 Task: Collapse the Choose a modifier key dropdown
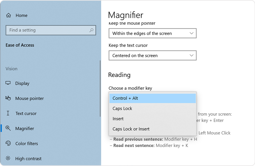(x=152, y=98)
